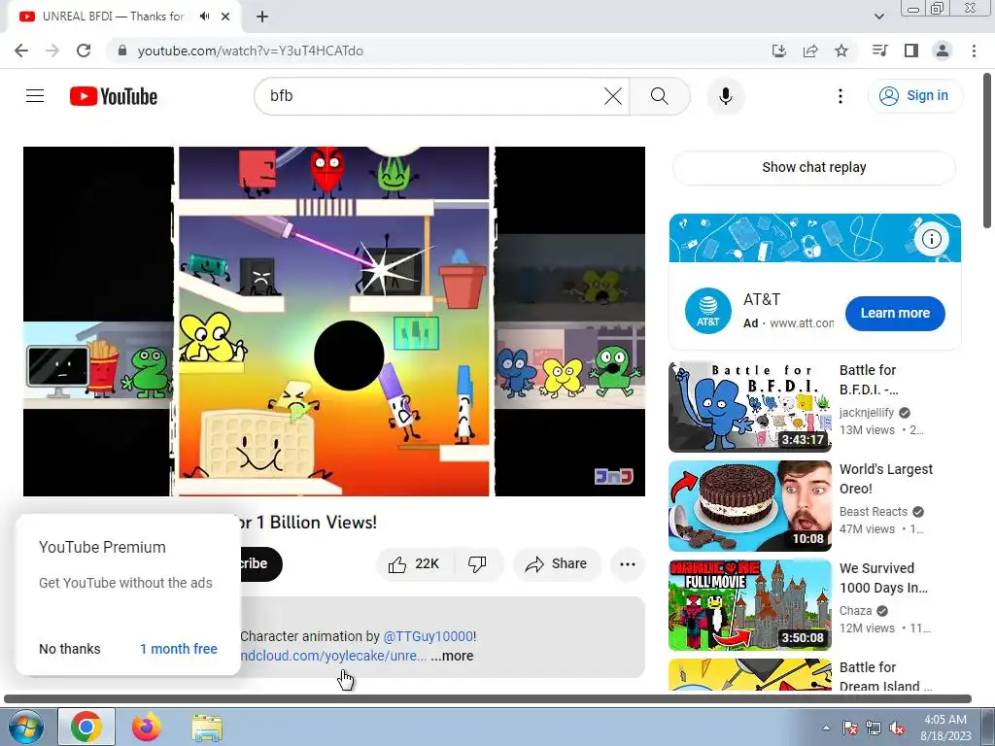The image size is (995, 746).
Task: Open a new browser tab
Action: tap(262, 17)
